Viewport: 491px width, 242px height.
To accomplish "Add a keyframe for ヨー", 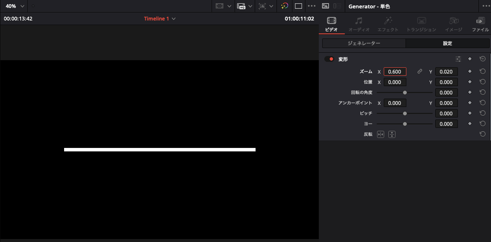I will [470, 124].
